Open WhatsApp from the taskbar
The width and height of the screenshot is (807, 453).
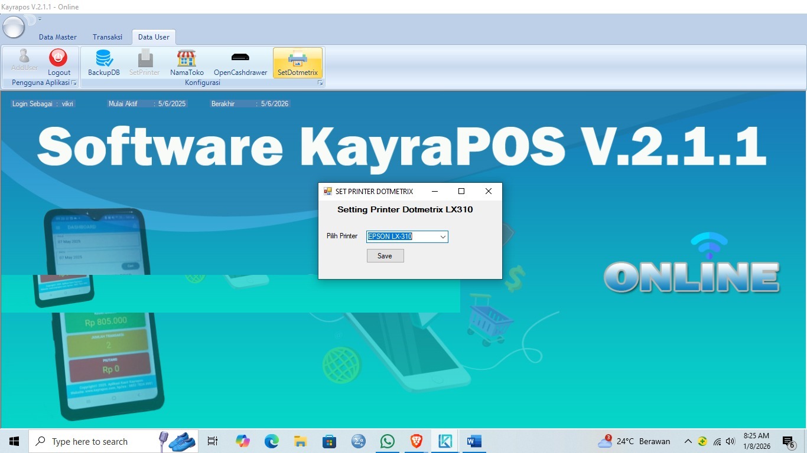click(x=387, y=441)
